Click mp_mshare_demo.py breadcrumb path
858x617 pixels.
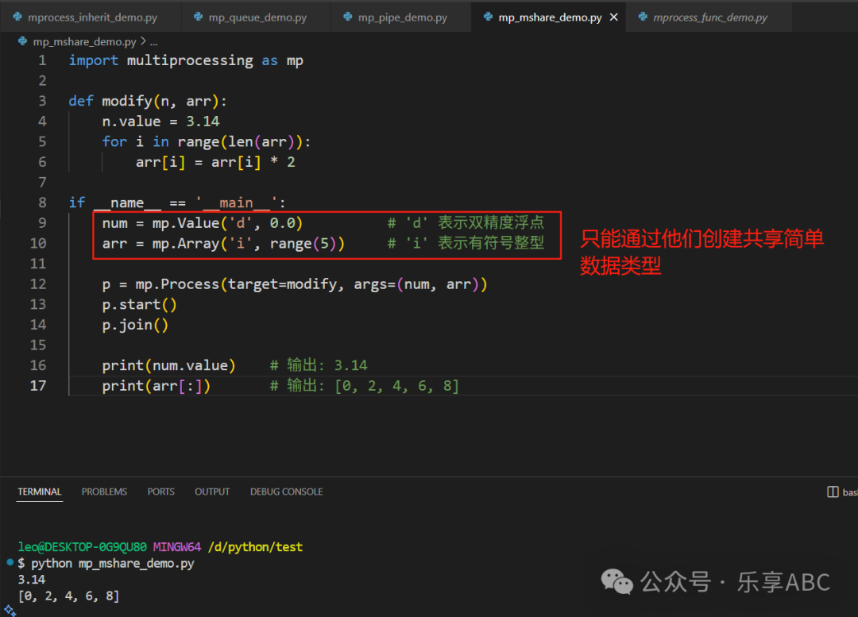[x=84, y=41]
